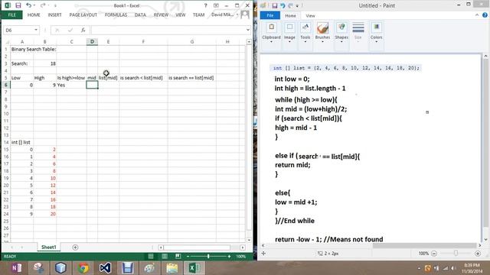Open Paint File menu
The height and width of the screenshot is (275, 490).
(270, 15)
